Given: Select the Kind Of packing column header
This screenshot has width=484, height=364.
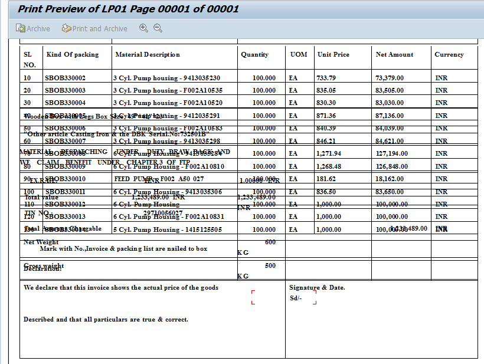Looking at the screenshot, I should pyautogui.click(x=73, y=55).
